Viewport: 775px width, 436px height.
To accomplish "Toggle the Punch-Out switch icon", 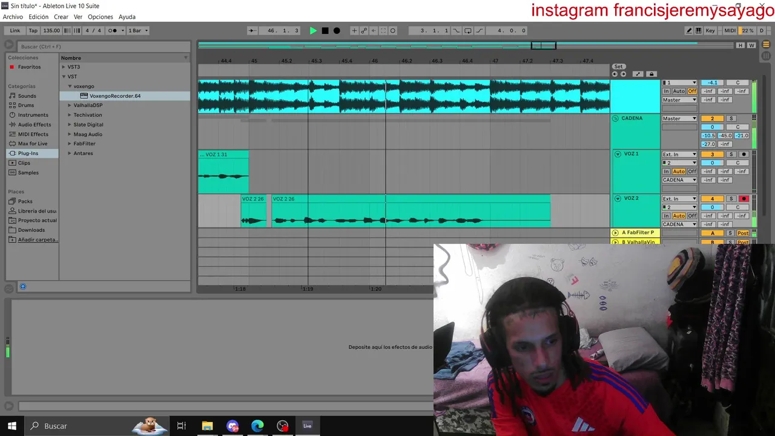I will click(x=480, y=30).
